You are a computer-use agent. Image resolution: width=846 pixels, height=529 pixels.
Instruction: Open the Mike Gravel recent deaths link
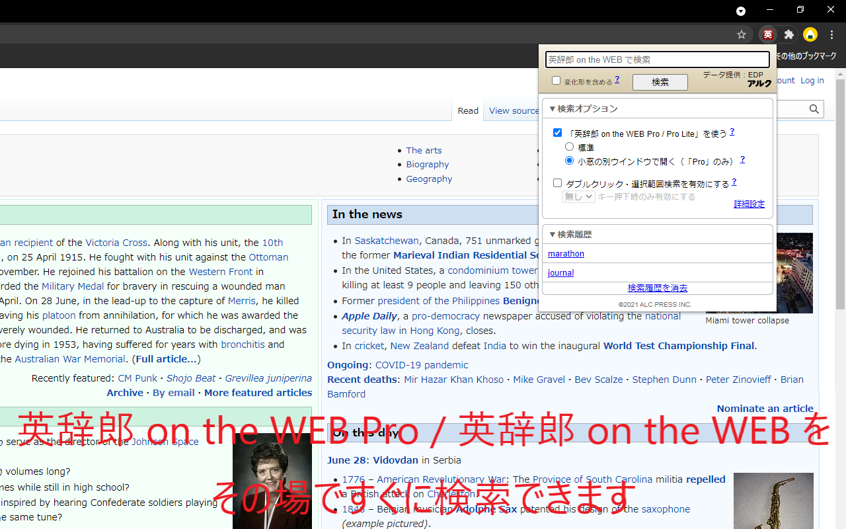[x=539, y=380]
